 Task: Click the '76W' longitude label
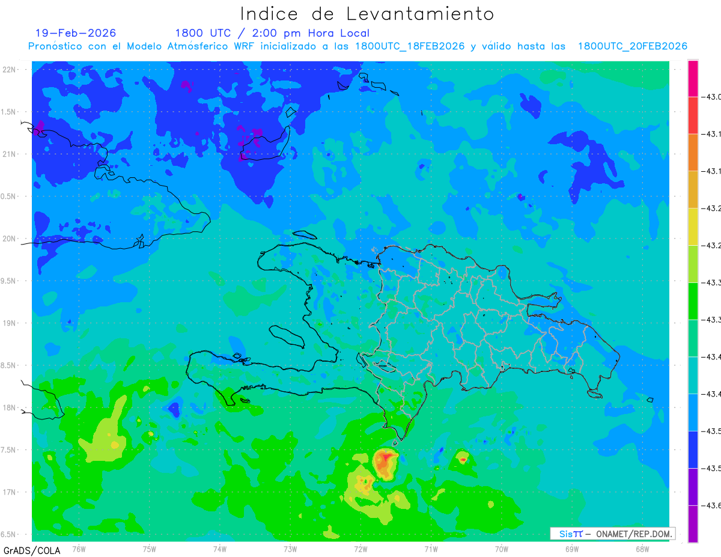79,549
